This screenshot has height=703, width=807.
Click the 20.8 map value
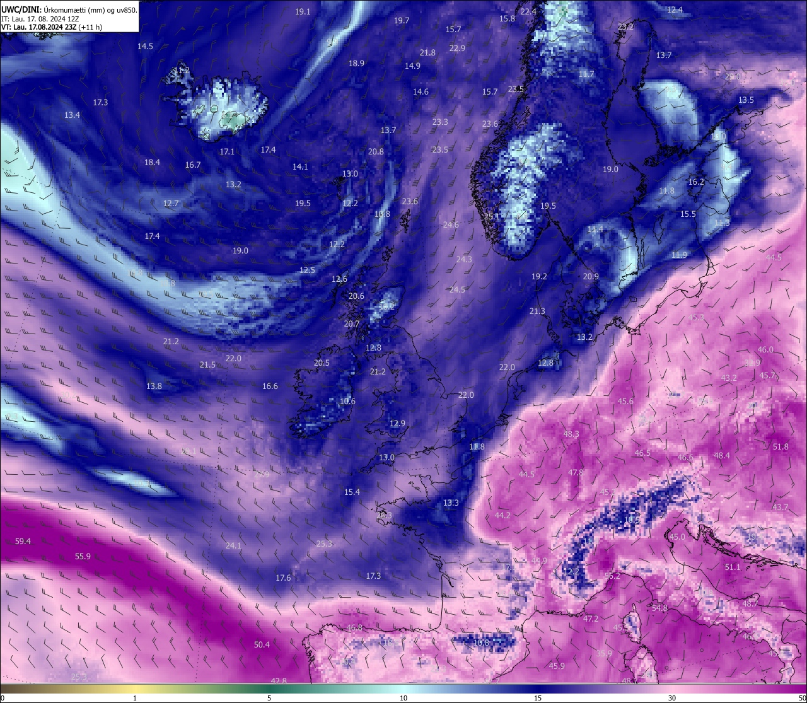pyautogui.click(x=376, y=152)
